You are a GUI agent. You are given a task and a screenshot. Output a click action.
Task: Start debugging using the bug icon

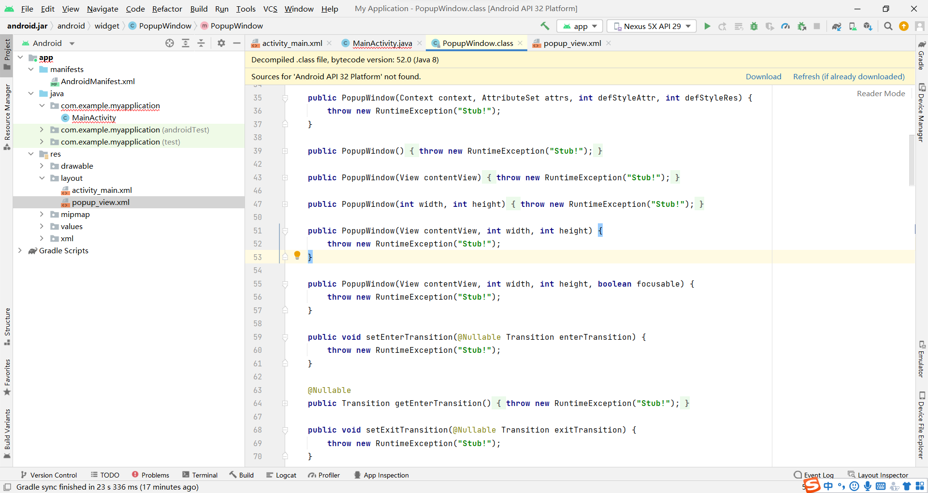754,26
